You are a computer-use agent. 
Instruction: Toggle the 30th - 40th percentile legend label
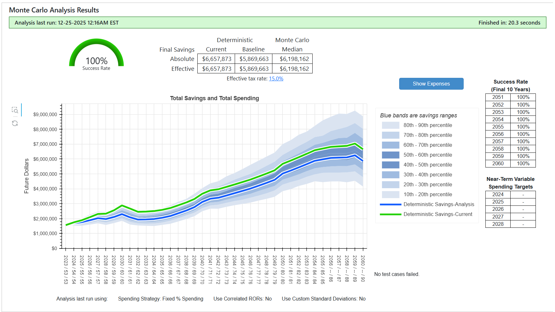click(428, 175)
